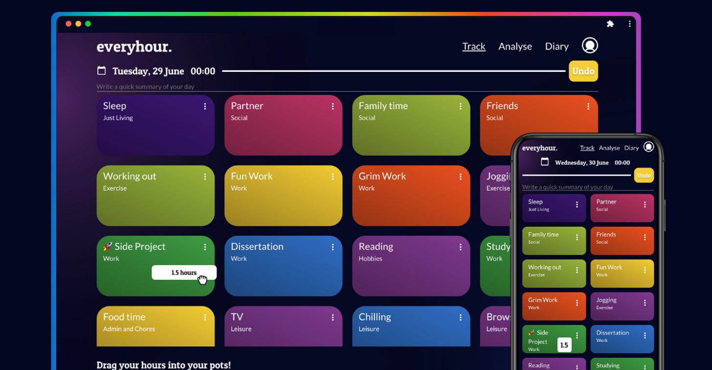Select the Reading pot on desktop
712x370 pixels.
(x=411, y=266)
